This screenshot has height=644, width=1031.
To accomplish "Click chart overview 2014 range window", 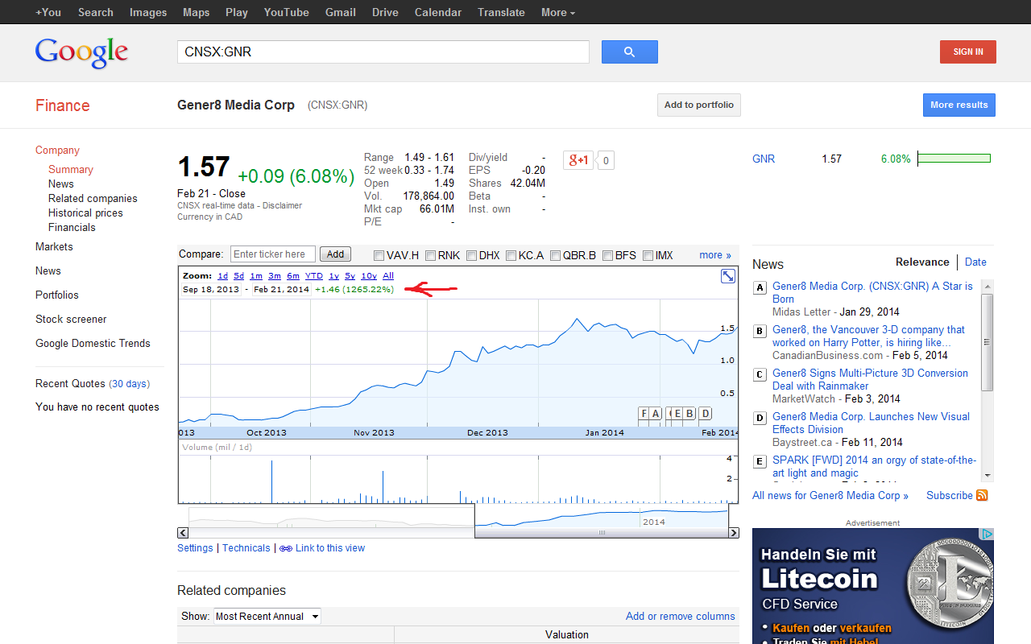I will pyautogui.click(x=602, y=516).
